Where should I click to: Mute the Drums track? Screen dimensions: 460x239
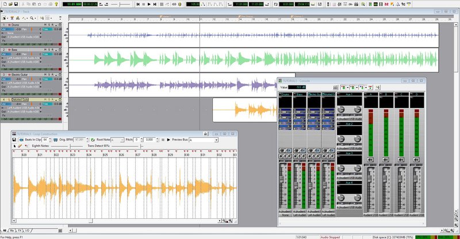click(45, 25)
